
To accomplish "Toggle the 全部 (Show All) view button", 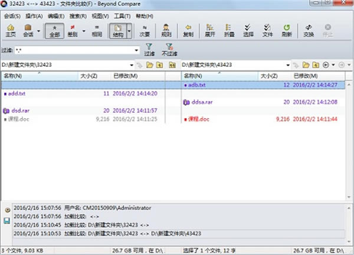I will click(x=54, y=30).
